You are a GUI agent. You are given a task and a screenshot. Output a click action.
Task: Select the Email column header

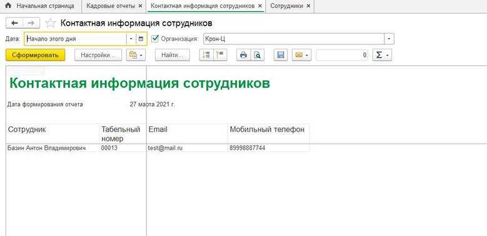click(x=188, y=134)
